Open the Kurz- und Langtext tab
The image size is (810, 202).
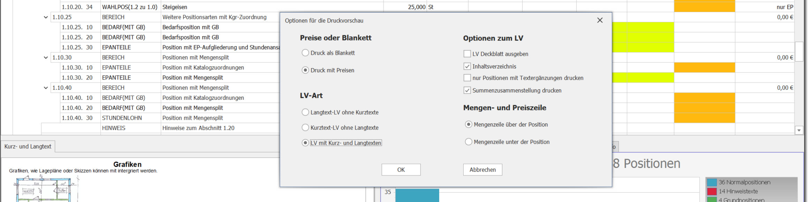pos(28,146)
